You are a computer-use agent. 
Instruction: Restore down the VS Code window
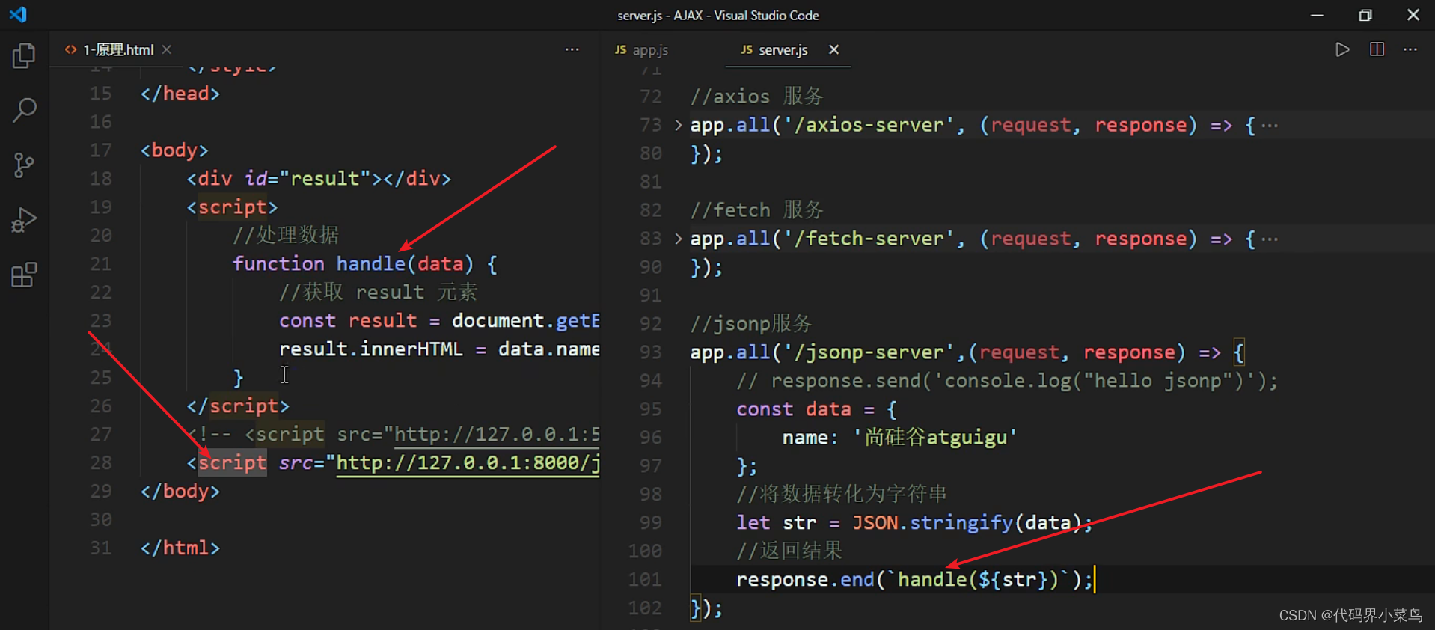coord(1365,15)
